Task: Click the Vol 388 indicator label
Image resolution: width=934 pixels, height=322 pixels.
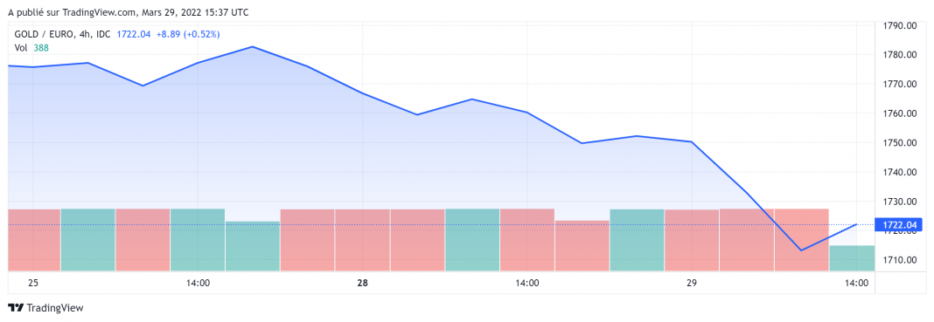Action: (x=31, y=47)
